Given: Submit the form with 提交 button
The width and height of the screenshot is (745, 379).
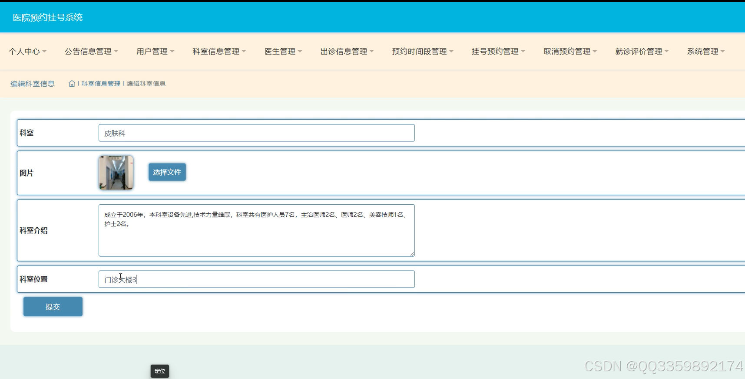Looking at the screenshot, I should [53, 307].
